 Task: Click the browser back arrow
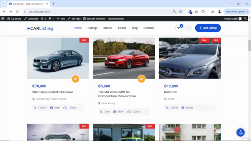[x=4, y=11]
